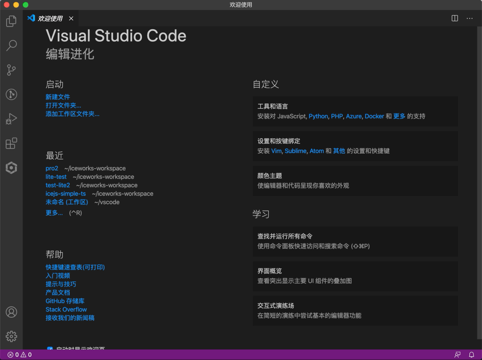Open the feedback smiley in the status bar

(457, 355)
